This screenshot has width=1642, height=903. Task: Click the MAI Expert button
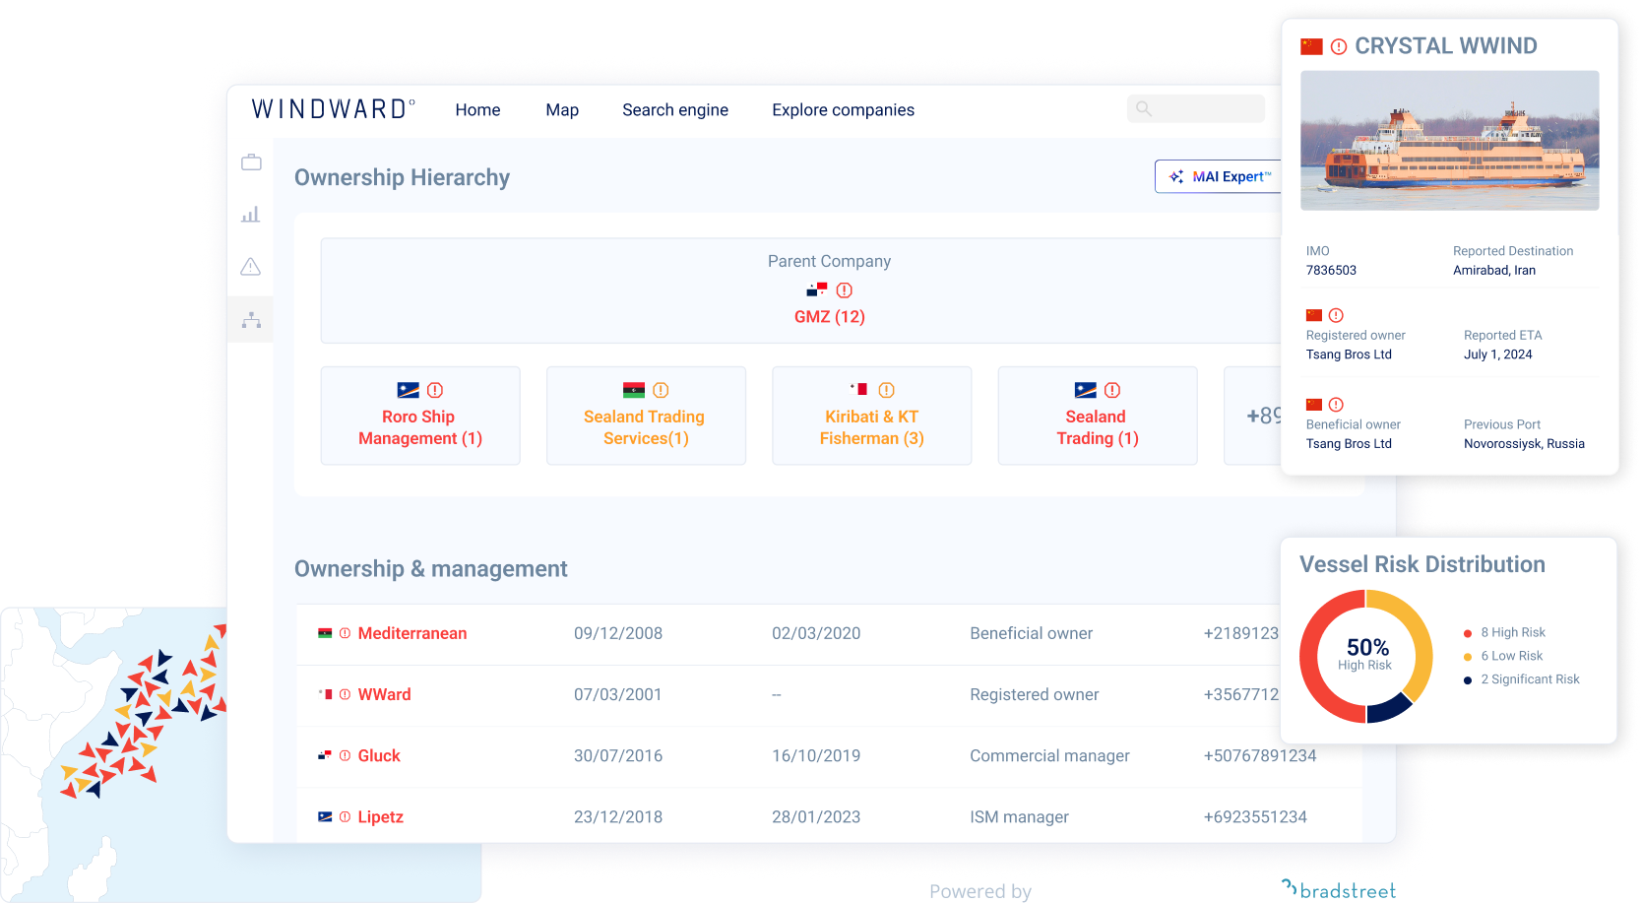1219,176
